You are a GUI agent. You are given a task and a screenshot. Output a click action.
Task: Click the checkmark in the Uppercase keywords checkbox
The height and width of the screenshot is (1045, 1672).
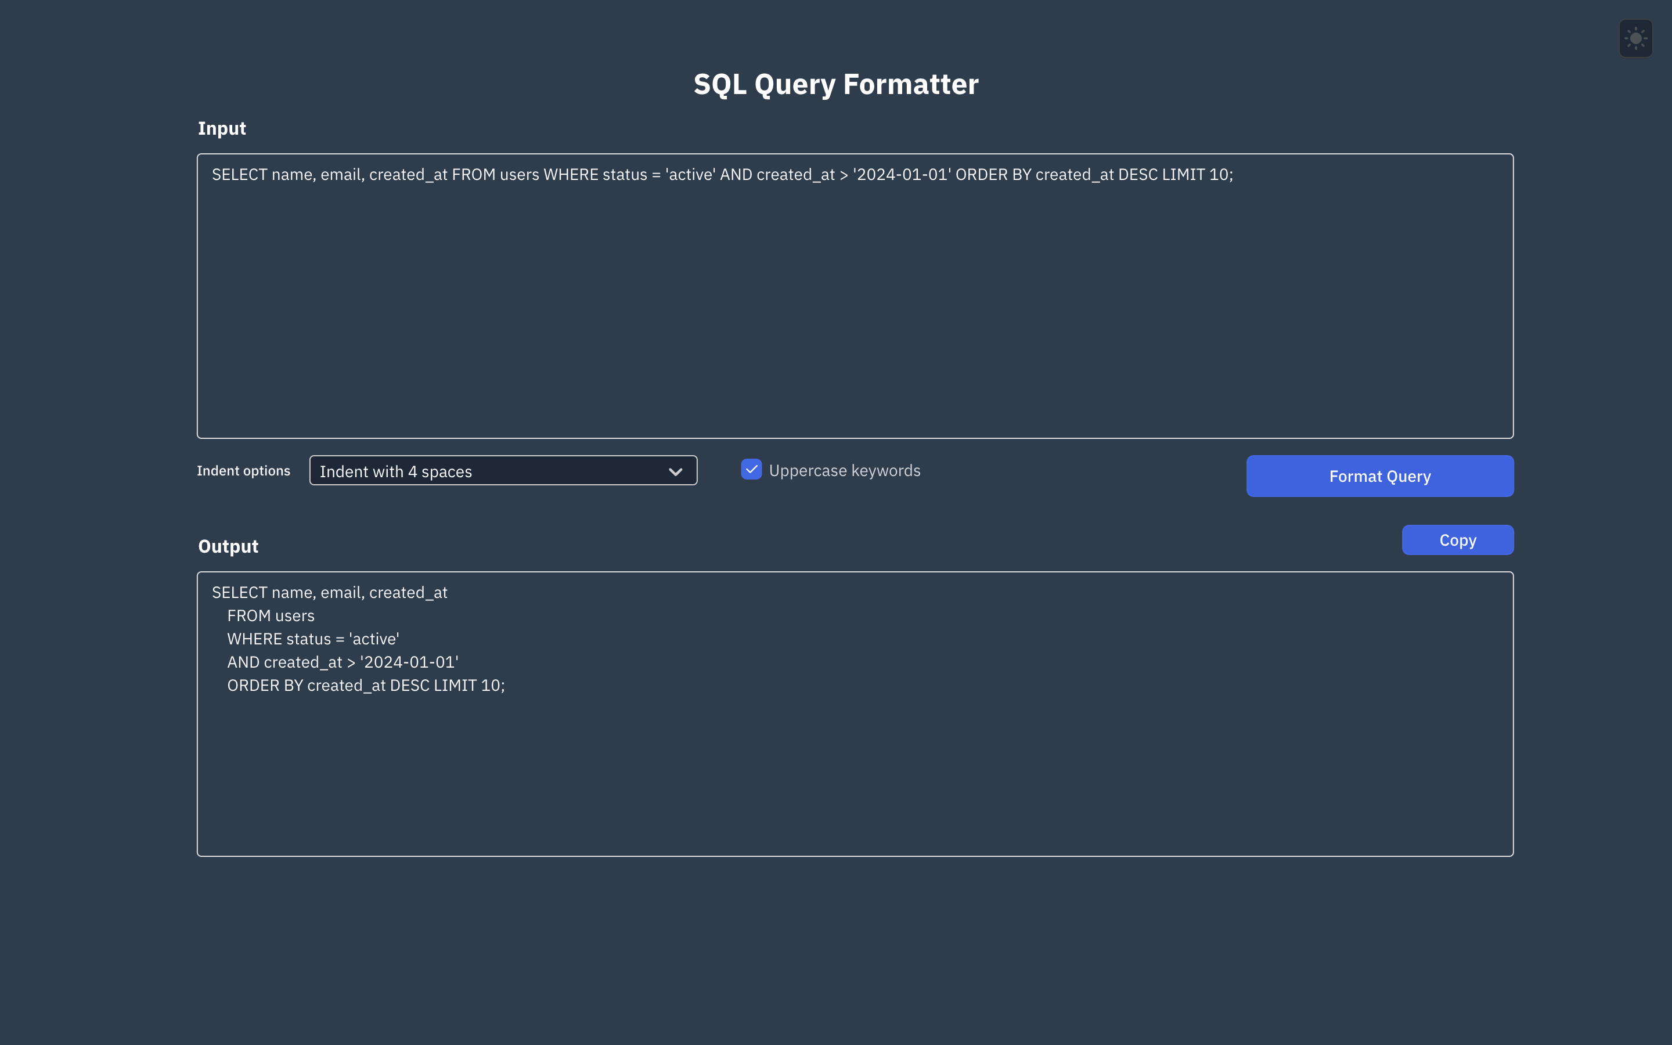(751, 469)
